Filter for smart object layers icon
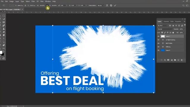190x107 pixels. 182,26
